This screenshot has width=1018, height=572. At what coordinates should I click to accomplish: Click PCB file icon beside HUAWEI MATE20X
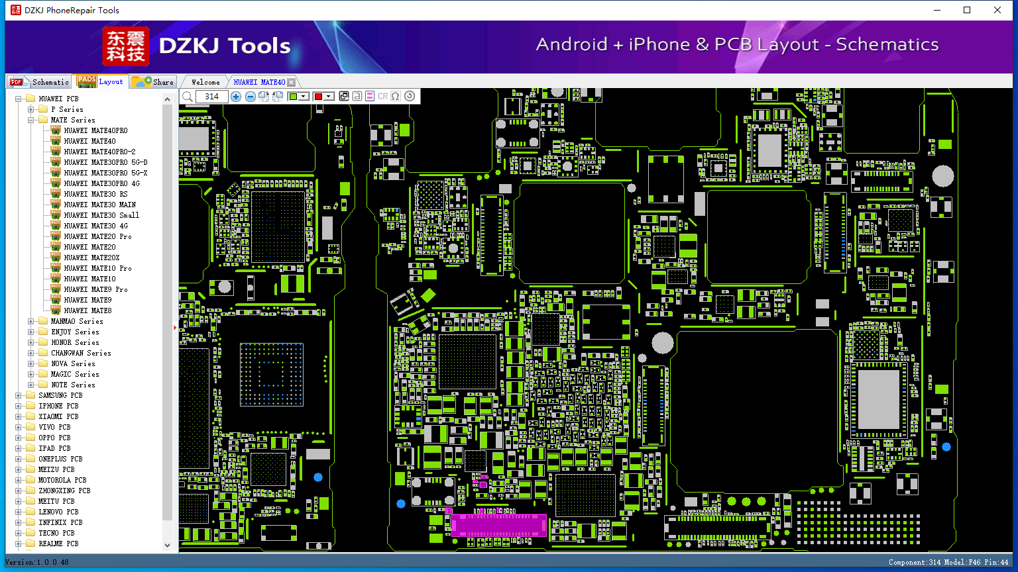pos(56,258)
